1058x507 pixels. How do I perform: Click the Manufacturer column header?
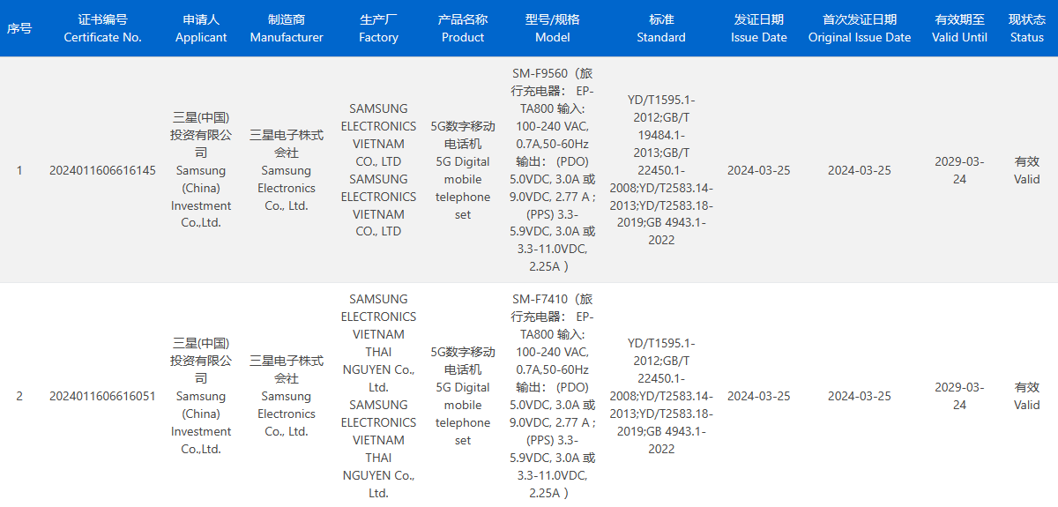pyautogui.click(x=287, y=28)
